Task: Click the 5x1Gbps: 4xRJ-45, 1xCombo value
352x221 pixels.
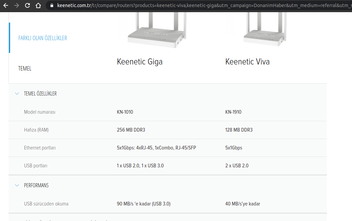Action: 157,148
